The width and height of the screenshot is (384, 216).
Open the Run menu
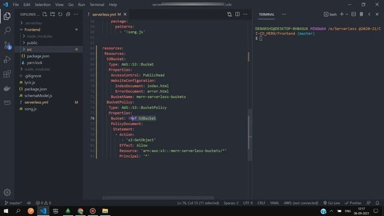click(82, 5)
